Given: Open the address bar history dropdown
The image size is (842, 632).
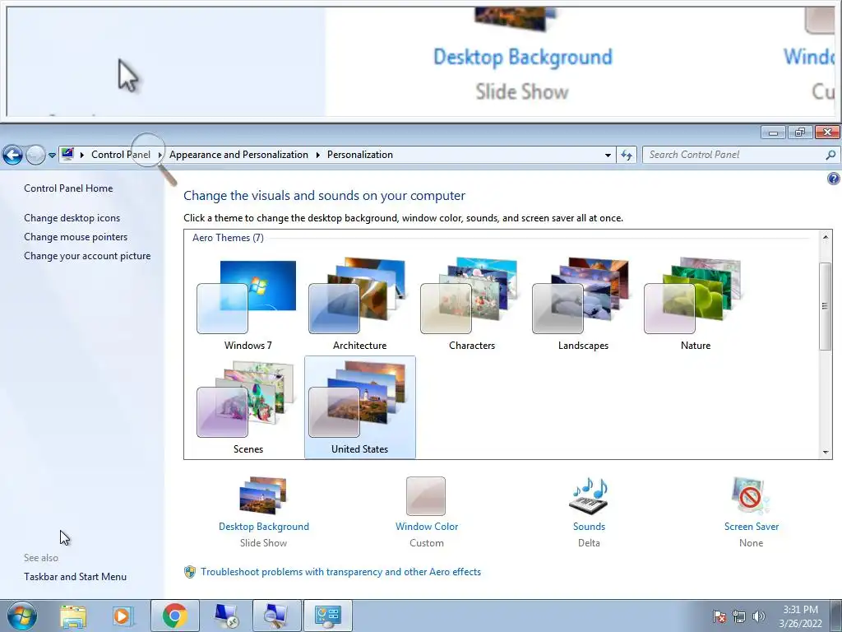Looking at the screenshot, I should [x=608, y=155].
